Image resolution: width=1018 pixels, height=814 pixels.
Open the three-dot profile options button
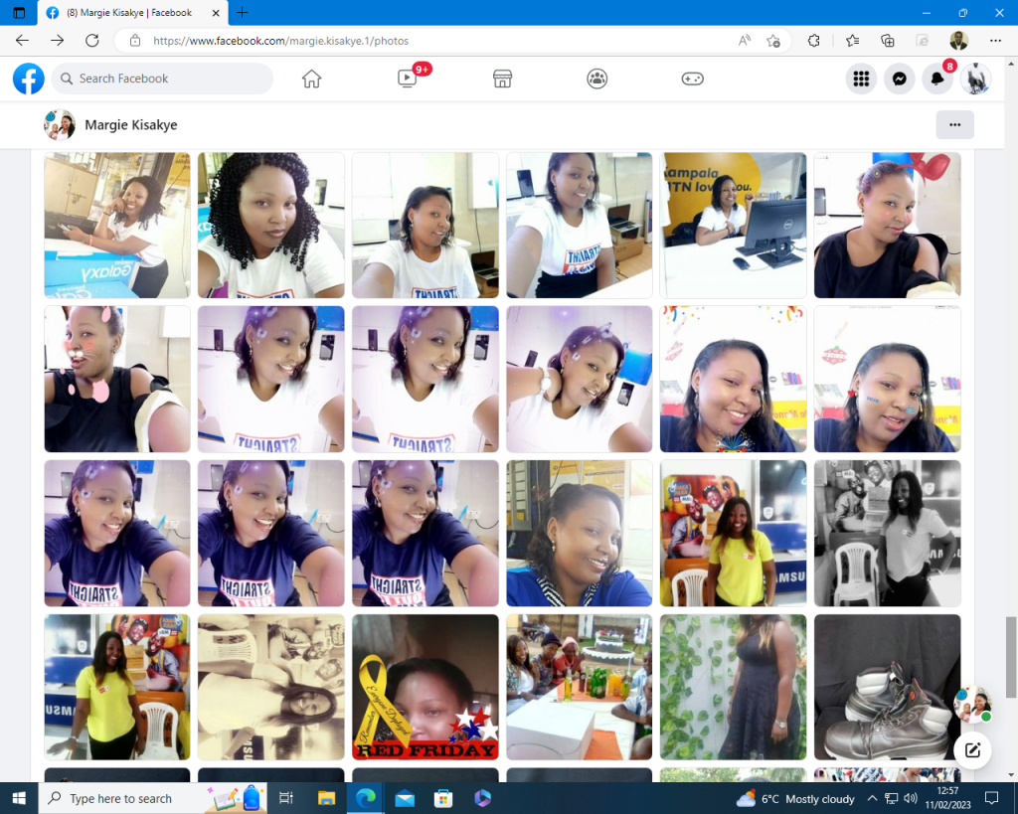point(954,125)
